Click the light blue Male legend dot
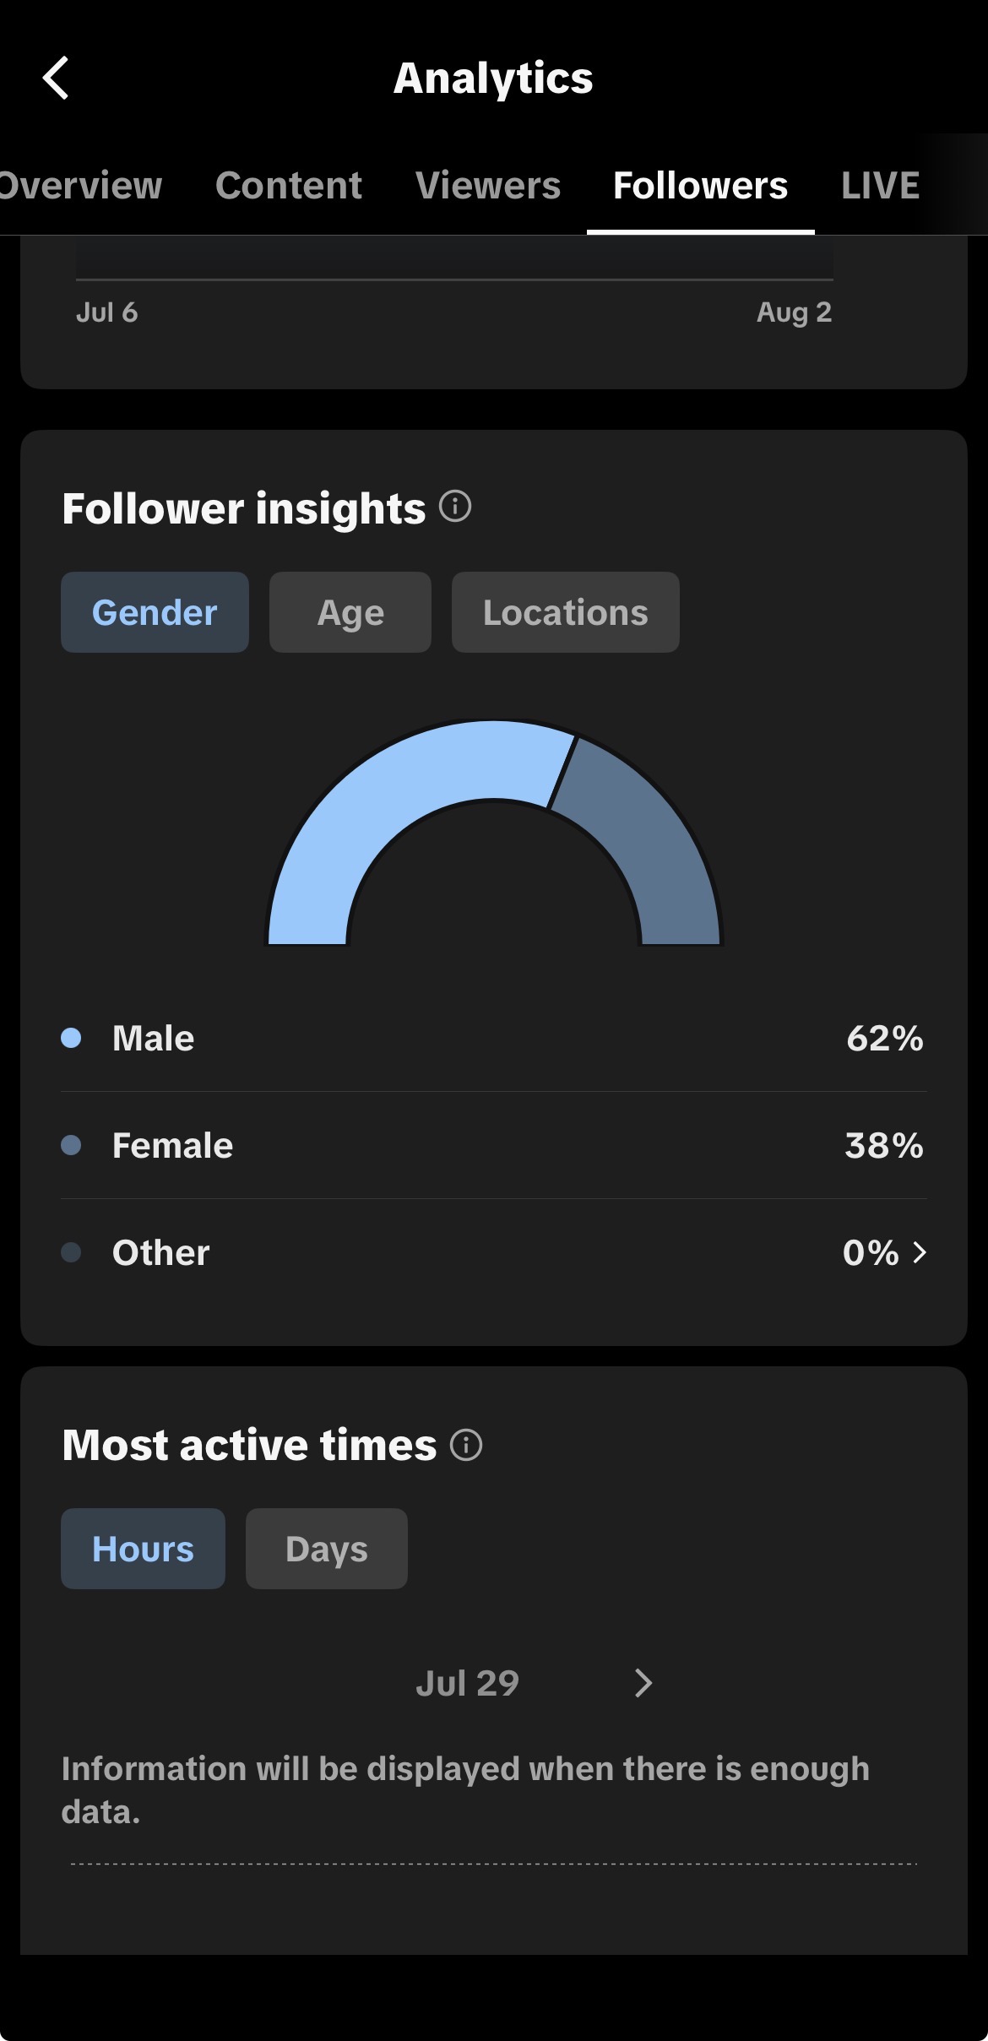This screenshot has width=988, height=2041. (x=71, y=1038)
